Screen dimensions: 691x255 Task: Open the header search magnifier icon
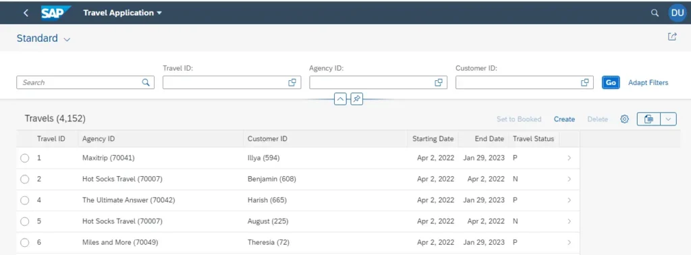coord(655,13)
